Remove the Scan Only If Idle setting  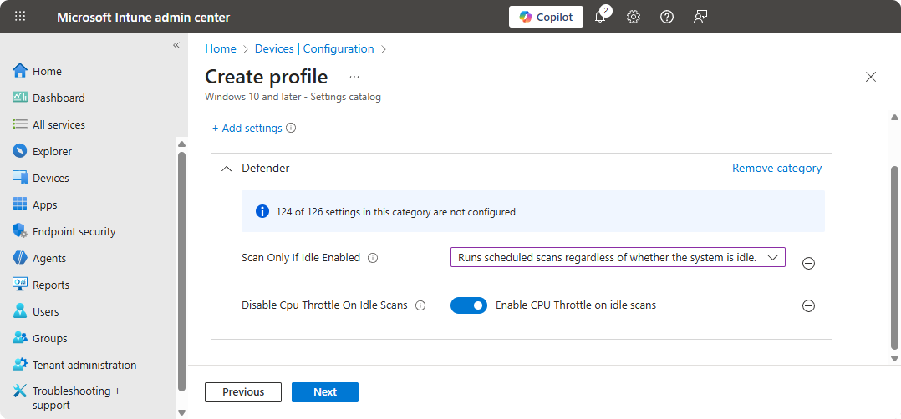tap(808, 263)
